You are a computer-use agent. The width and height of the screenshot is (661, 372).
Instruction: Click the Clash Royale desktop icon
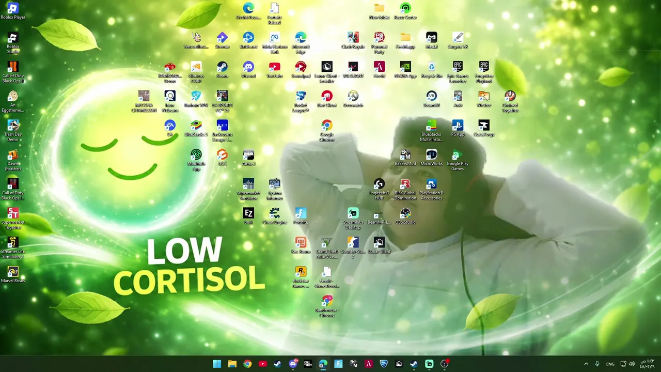pyautogui.click(x=353, y=40)
